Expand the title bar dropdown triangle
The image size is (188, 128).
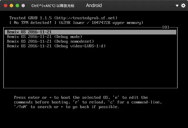177,6
